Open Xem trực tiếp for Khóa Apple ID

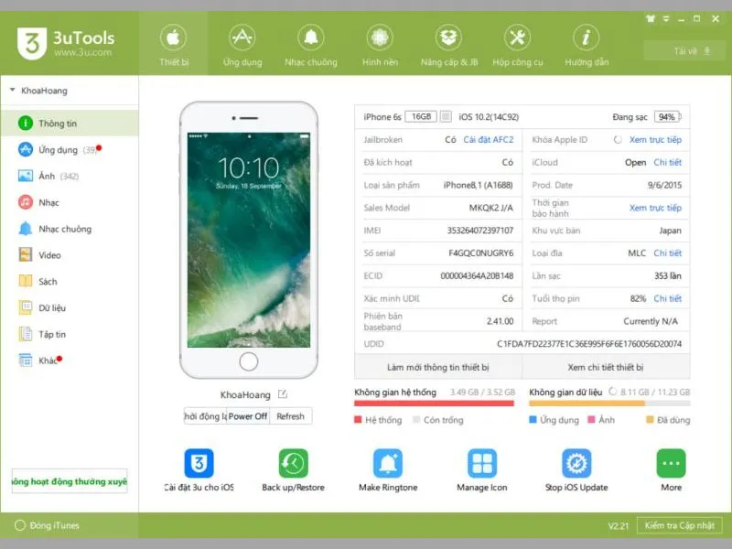pyautogui.click(x=655, y=140)
